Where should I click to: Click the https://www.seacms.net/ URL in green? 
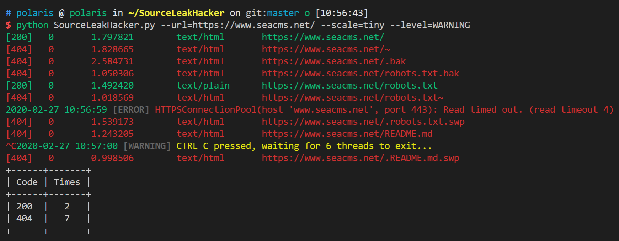pyautogui.click(x=323, y=37)
